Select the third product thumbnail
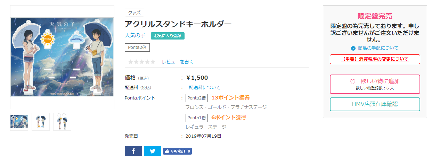 tap(62, 122)
